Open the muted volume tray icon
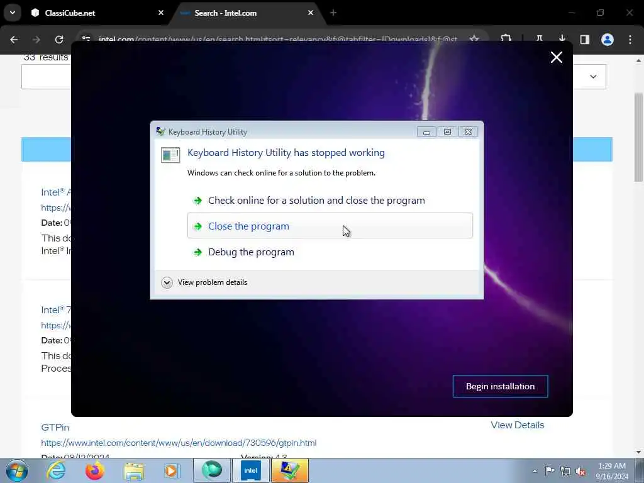The height and width of the screenshot is (483, 644). click(x=580, y=471)
